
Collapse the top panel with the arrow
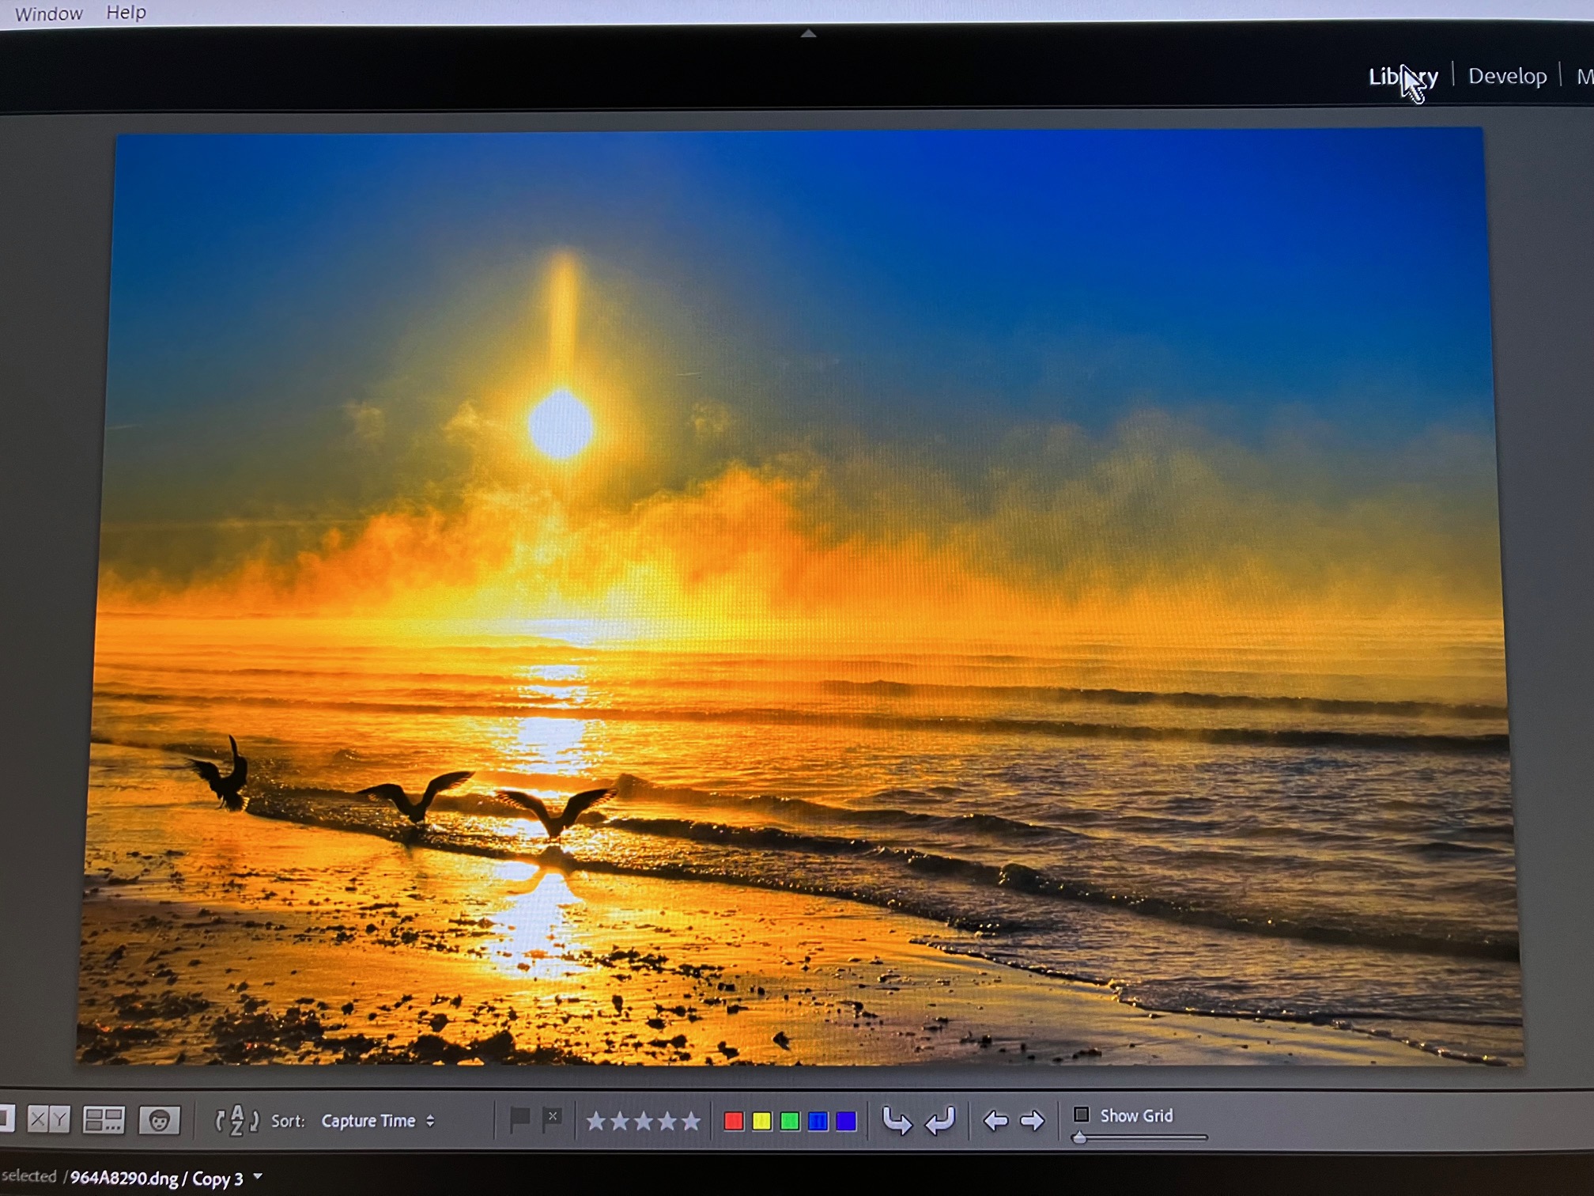pos(807,33)
